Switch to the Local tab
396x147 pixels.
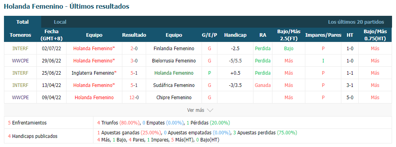pyautogui.click(x=60, y=22)
